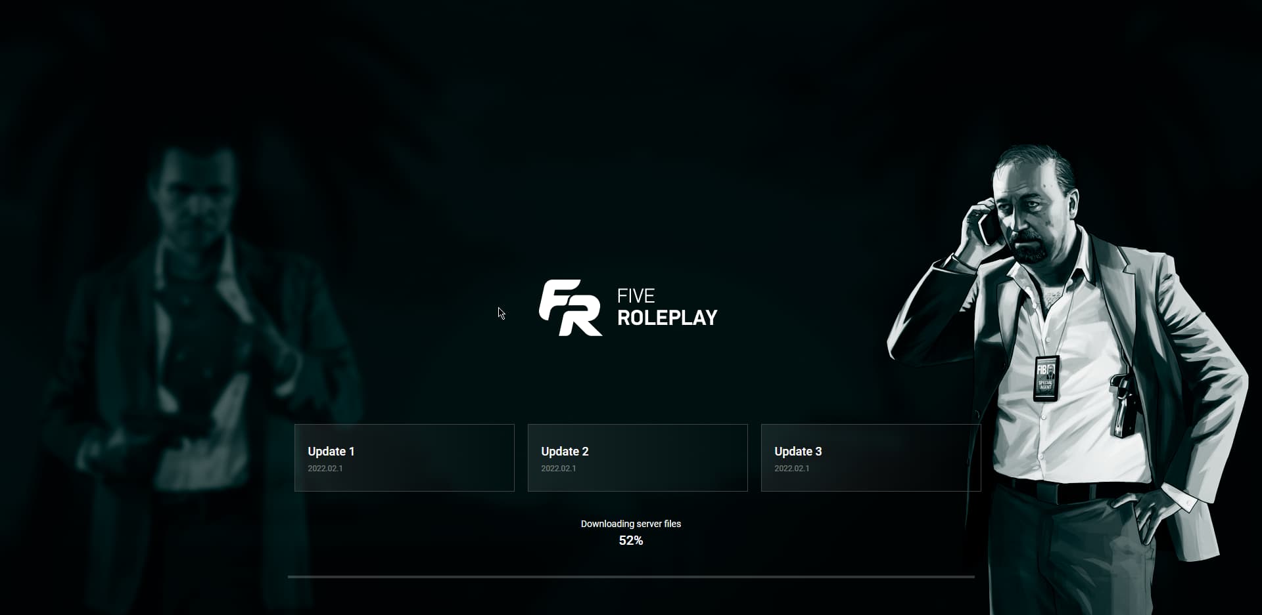Open the Update 1 card
Screen dimensions: 1262x615
point(404,457)
